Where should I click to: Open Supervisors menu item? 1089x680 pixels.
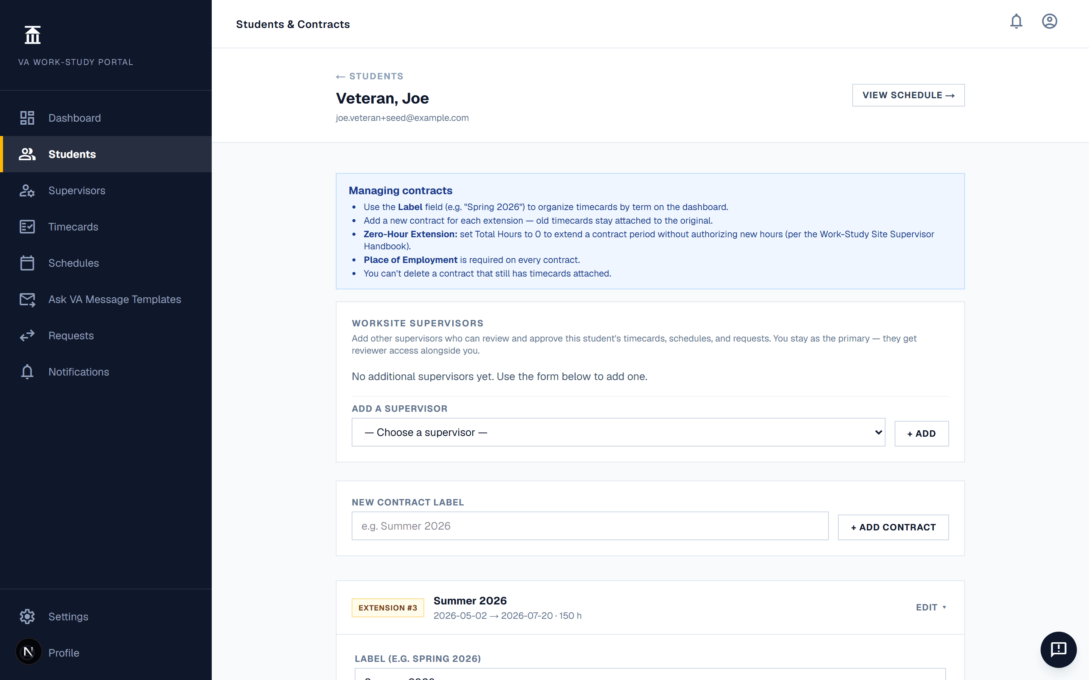pos(106,191)
